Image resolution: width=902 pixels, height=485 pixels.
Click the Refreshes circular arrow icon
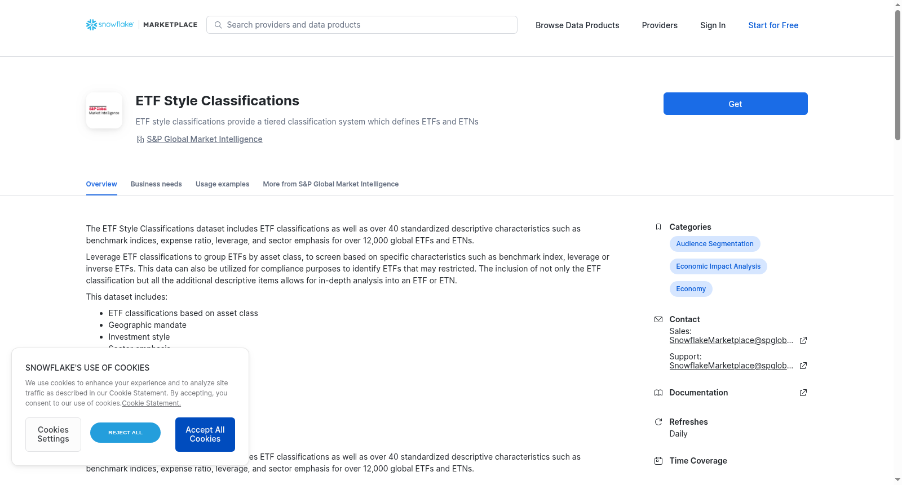(658, 422)
